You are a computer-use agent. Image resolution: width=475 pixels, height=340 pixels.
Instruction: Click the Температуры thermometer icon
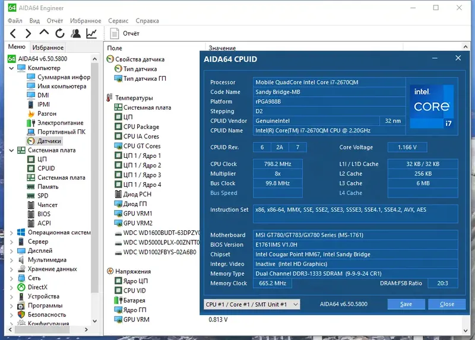click(110, 98)
